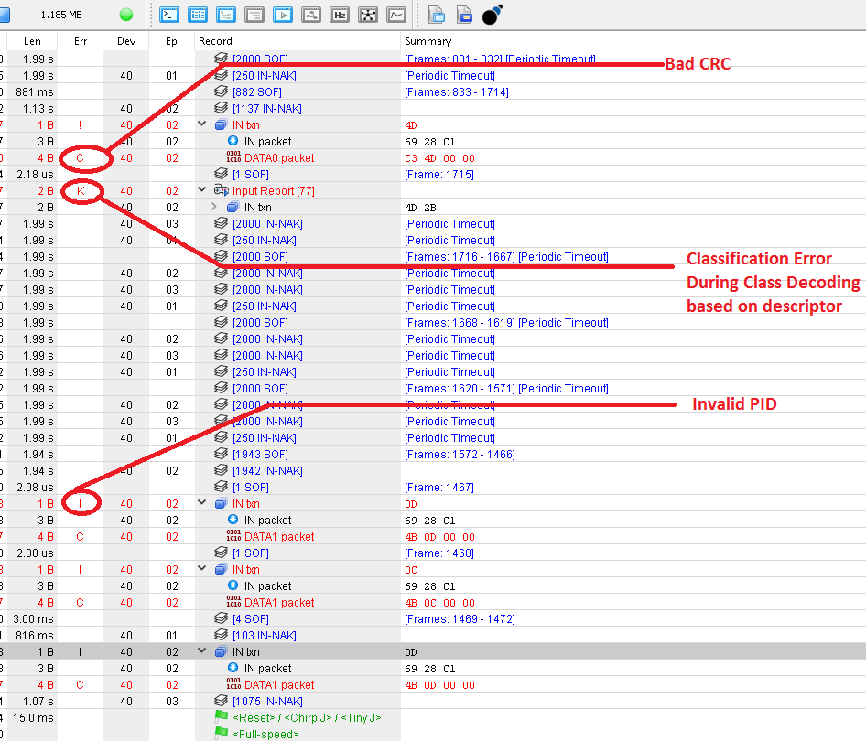
Task: Click the 1.185 MB capture size readout
Action: [x=61, y=15]
